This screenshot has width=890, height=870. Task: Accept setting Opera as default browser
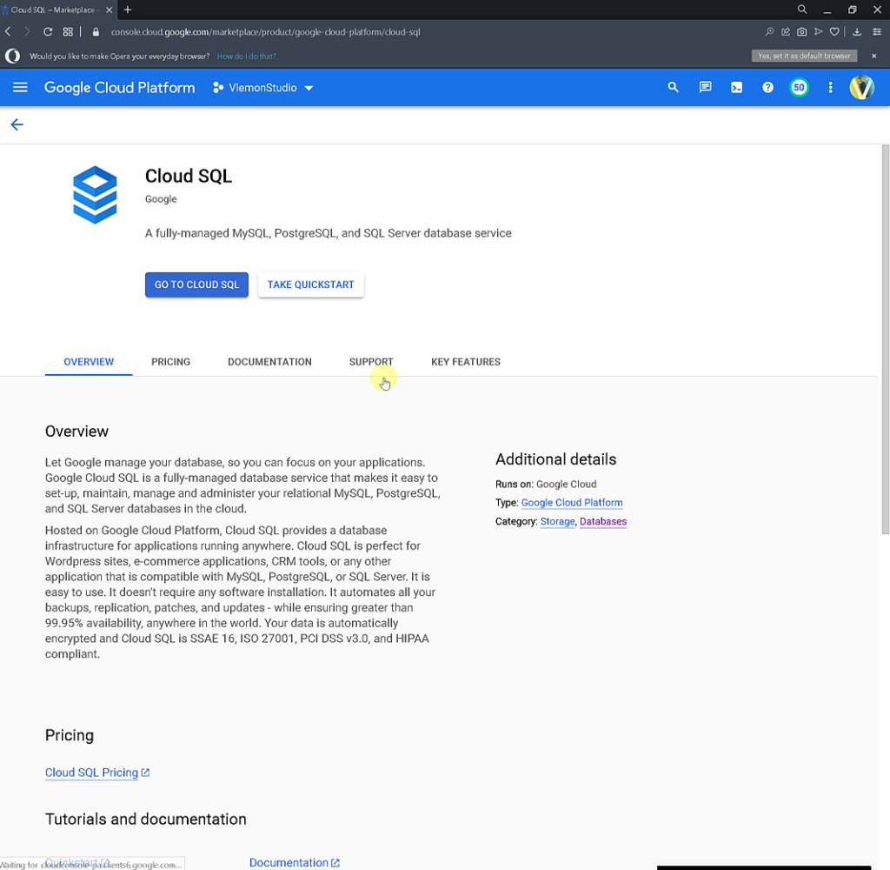pyautogui.click(x=804, y=55)
